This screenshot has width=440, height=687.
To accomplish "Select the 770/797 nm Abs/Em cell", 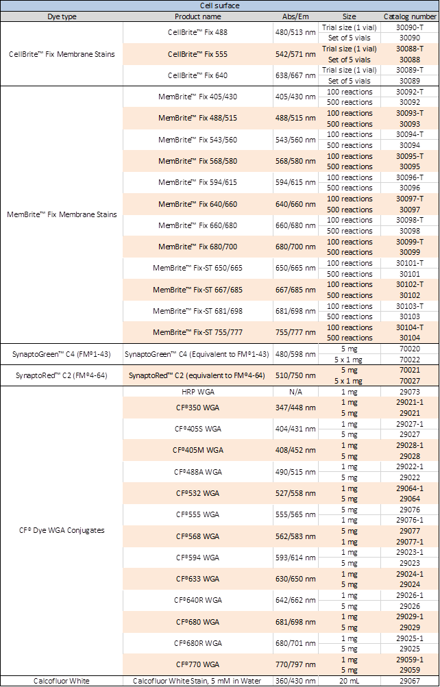I will pyautogui.click(x=295, y=664).
